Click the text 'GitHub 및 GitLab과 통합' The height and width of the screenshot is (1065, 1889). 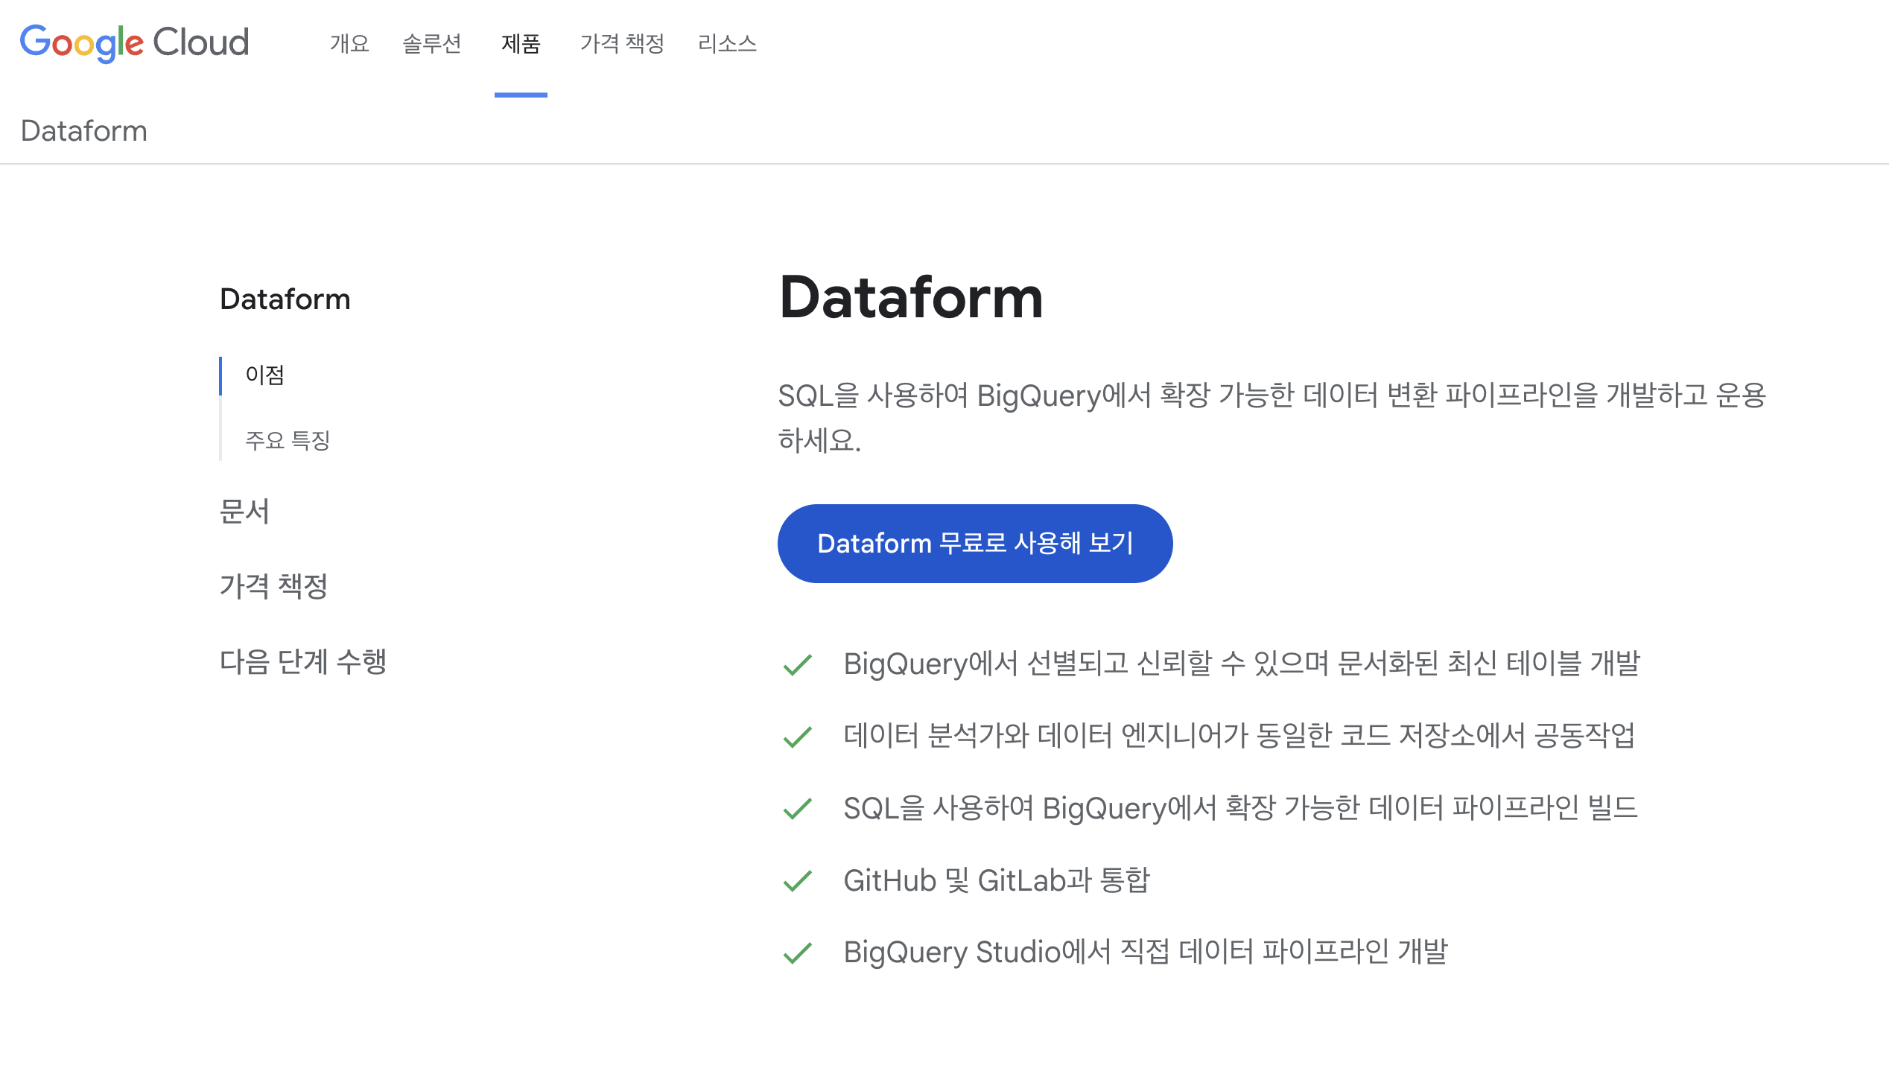[997, 880]
